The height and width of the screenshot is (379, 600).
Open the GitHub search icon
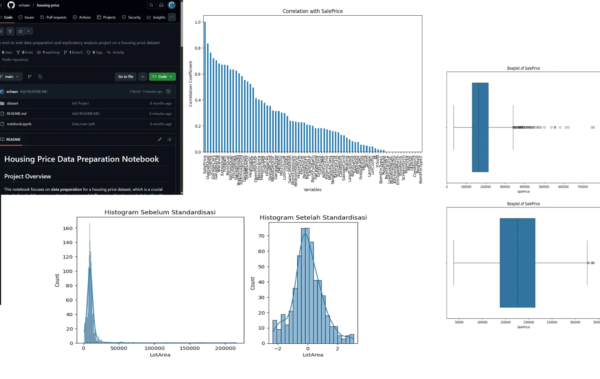[x=151, y=5]
